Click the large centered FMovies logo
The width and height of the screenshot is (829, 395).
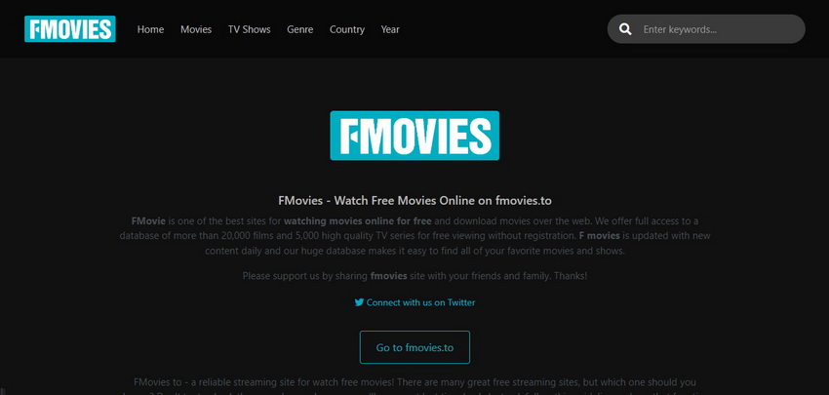pos(414,136)
